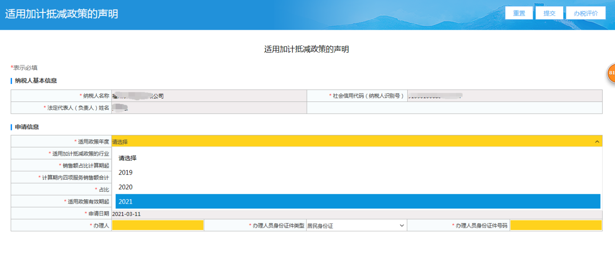Focus the 办理人员身份证件号码 input box
The width and height of the screenshot is (615, 269).
pyautogui.click(x=555, y=225)
